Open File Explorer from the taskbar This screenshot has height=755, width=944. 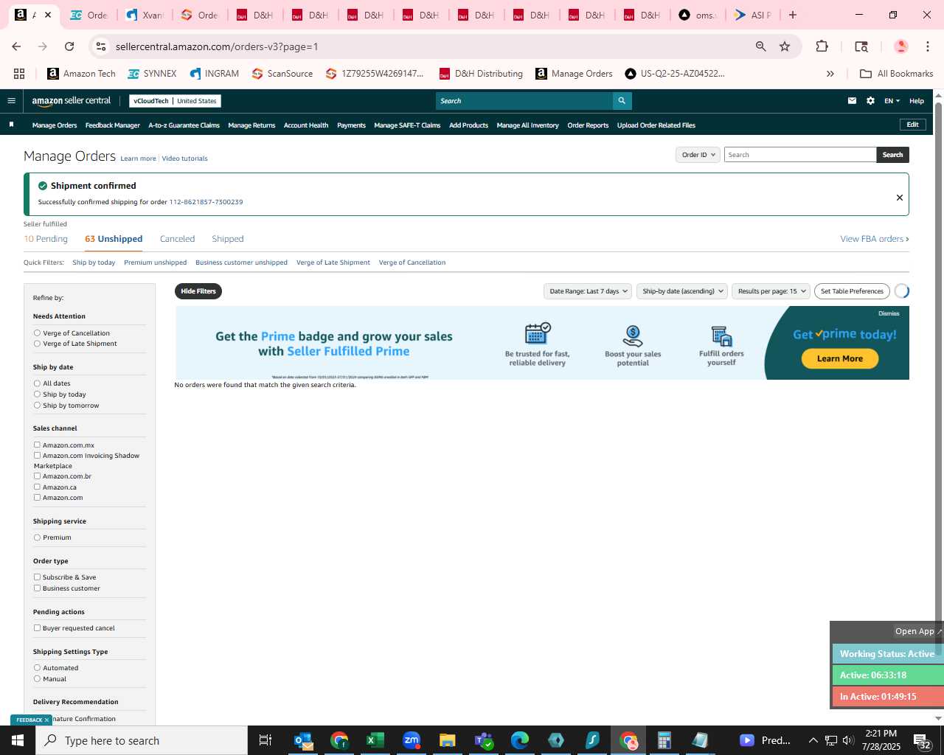pyautogui.click(x=448, y=740)
